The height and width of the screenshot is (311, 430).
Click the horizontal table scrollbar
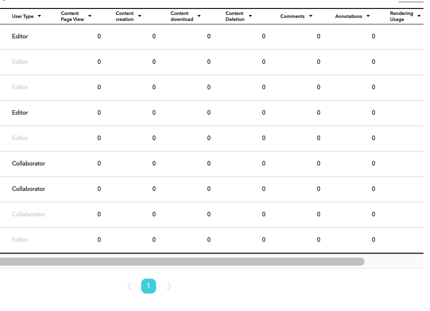pyautogui.click(x=182, y=262)
